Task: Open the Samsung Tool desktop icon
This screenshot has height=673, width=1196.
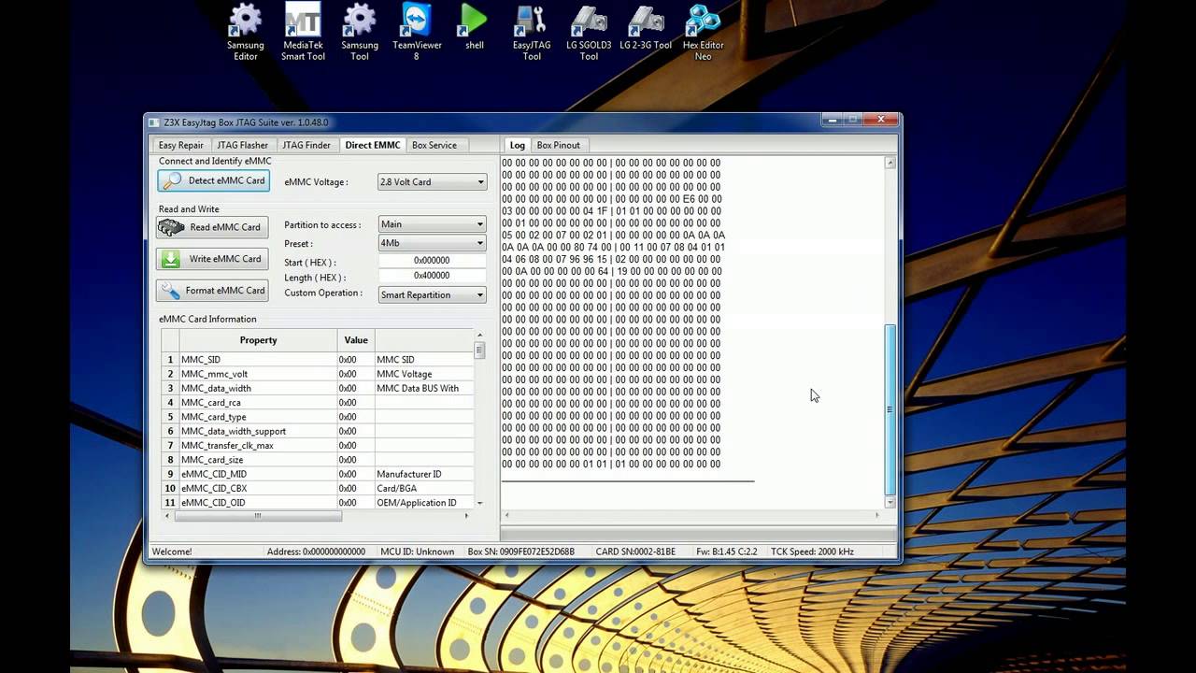Action: 360,32
